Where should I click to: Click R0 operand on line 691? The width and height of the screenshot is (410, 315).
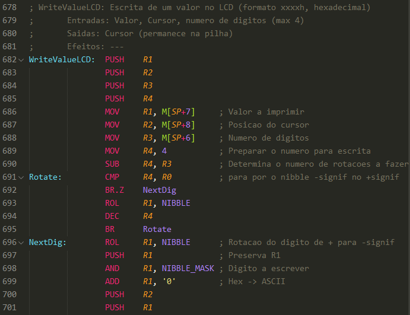(167, 177)
